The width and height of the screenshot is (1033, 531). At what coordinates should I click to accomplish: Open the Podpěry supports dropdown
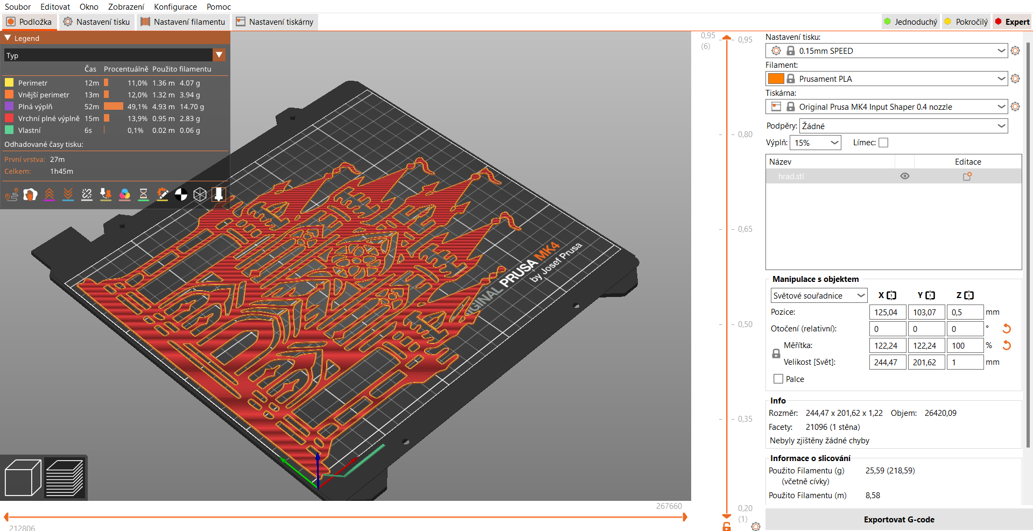903,126
